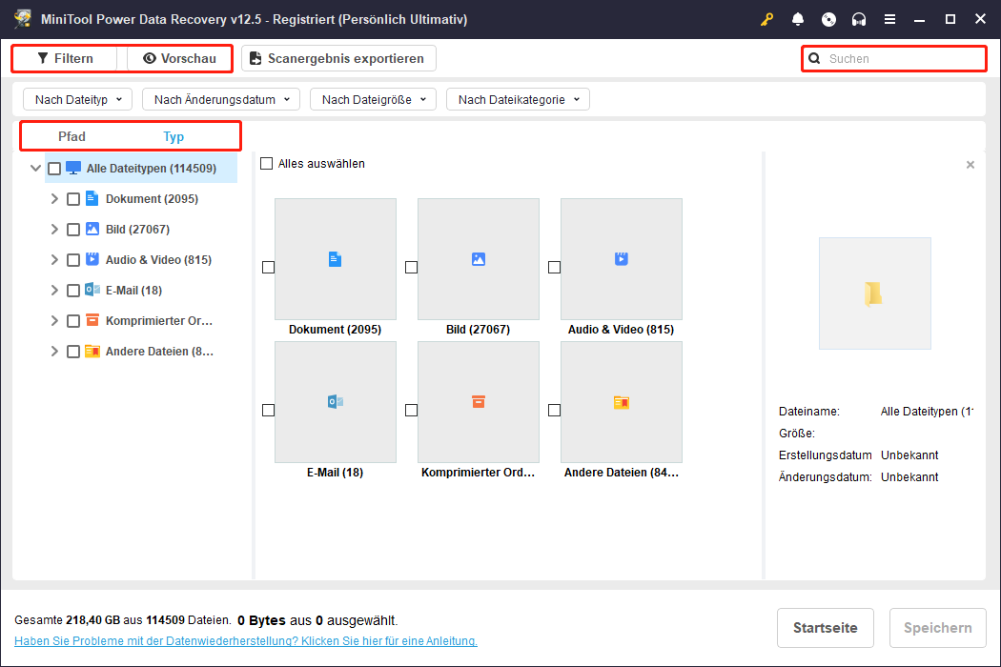Open the Nach Dateikategorie dropdown
1001x667 pixels.
518,99
